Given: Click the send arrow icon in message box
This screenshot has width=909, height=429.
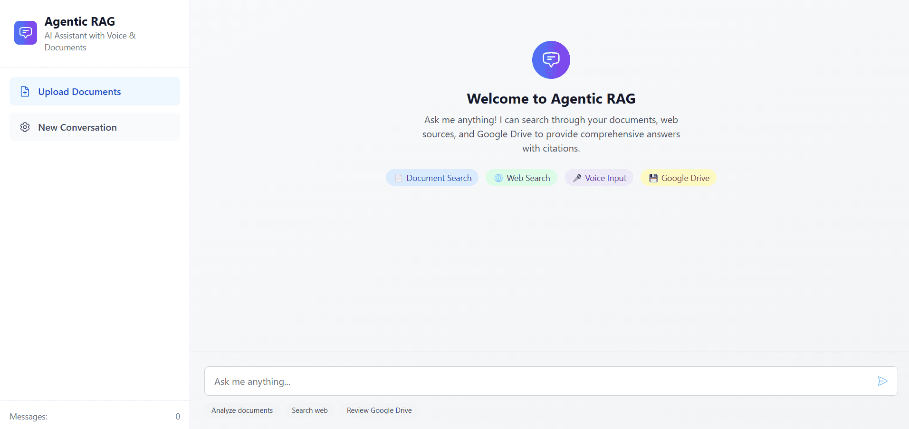Looking at the screenshot, I should point(882,381).
